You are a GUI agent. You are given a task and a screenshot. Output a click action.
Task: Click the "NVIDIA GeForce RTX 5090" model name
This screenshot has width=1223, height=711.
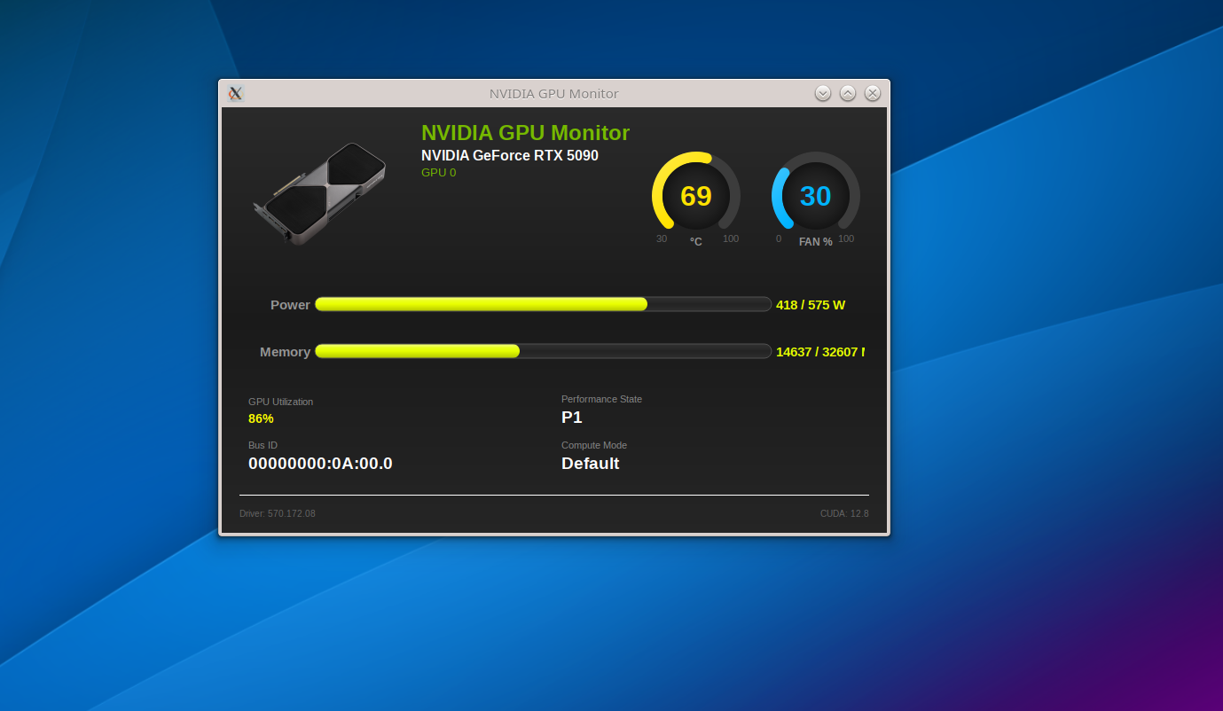coord(510,156)
